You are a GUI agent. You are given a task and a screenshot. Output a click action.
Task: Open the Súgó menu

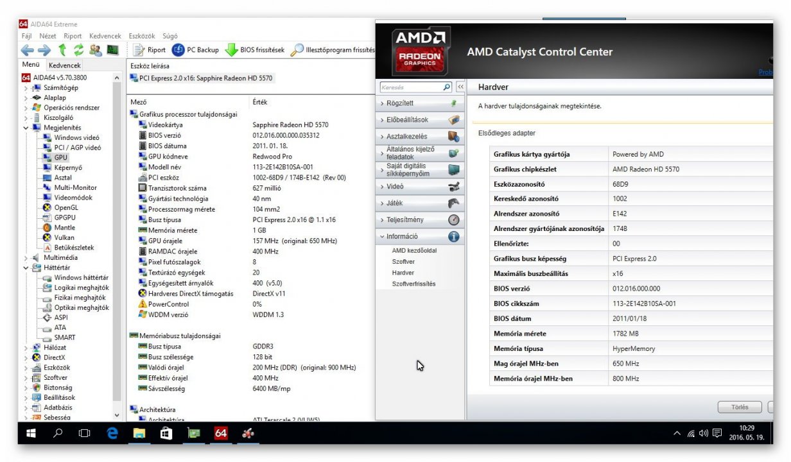click(x=170, y=36)
